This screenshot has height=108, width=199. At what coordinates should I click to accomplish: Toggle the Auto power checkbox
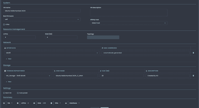point(18,93)
